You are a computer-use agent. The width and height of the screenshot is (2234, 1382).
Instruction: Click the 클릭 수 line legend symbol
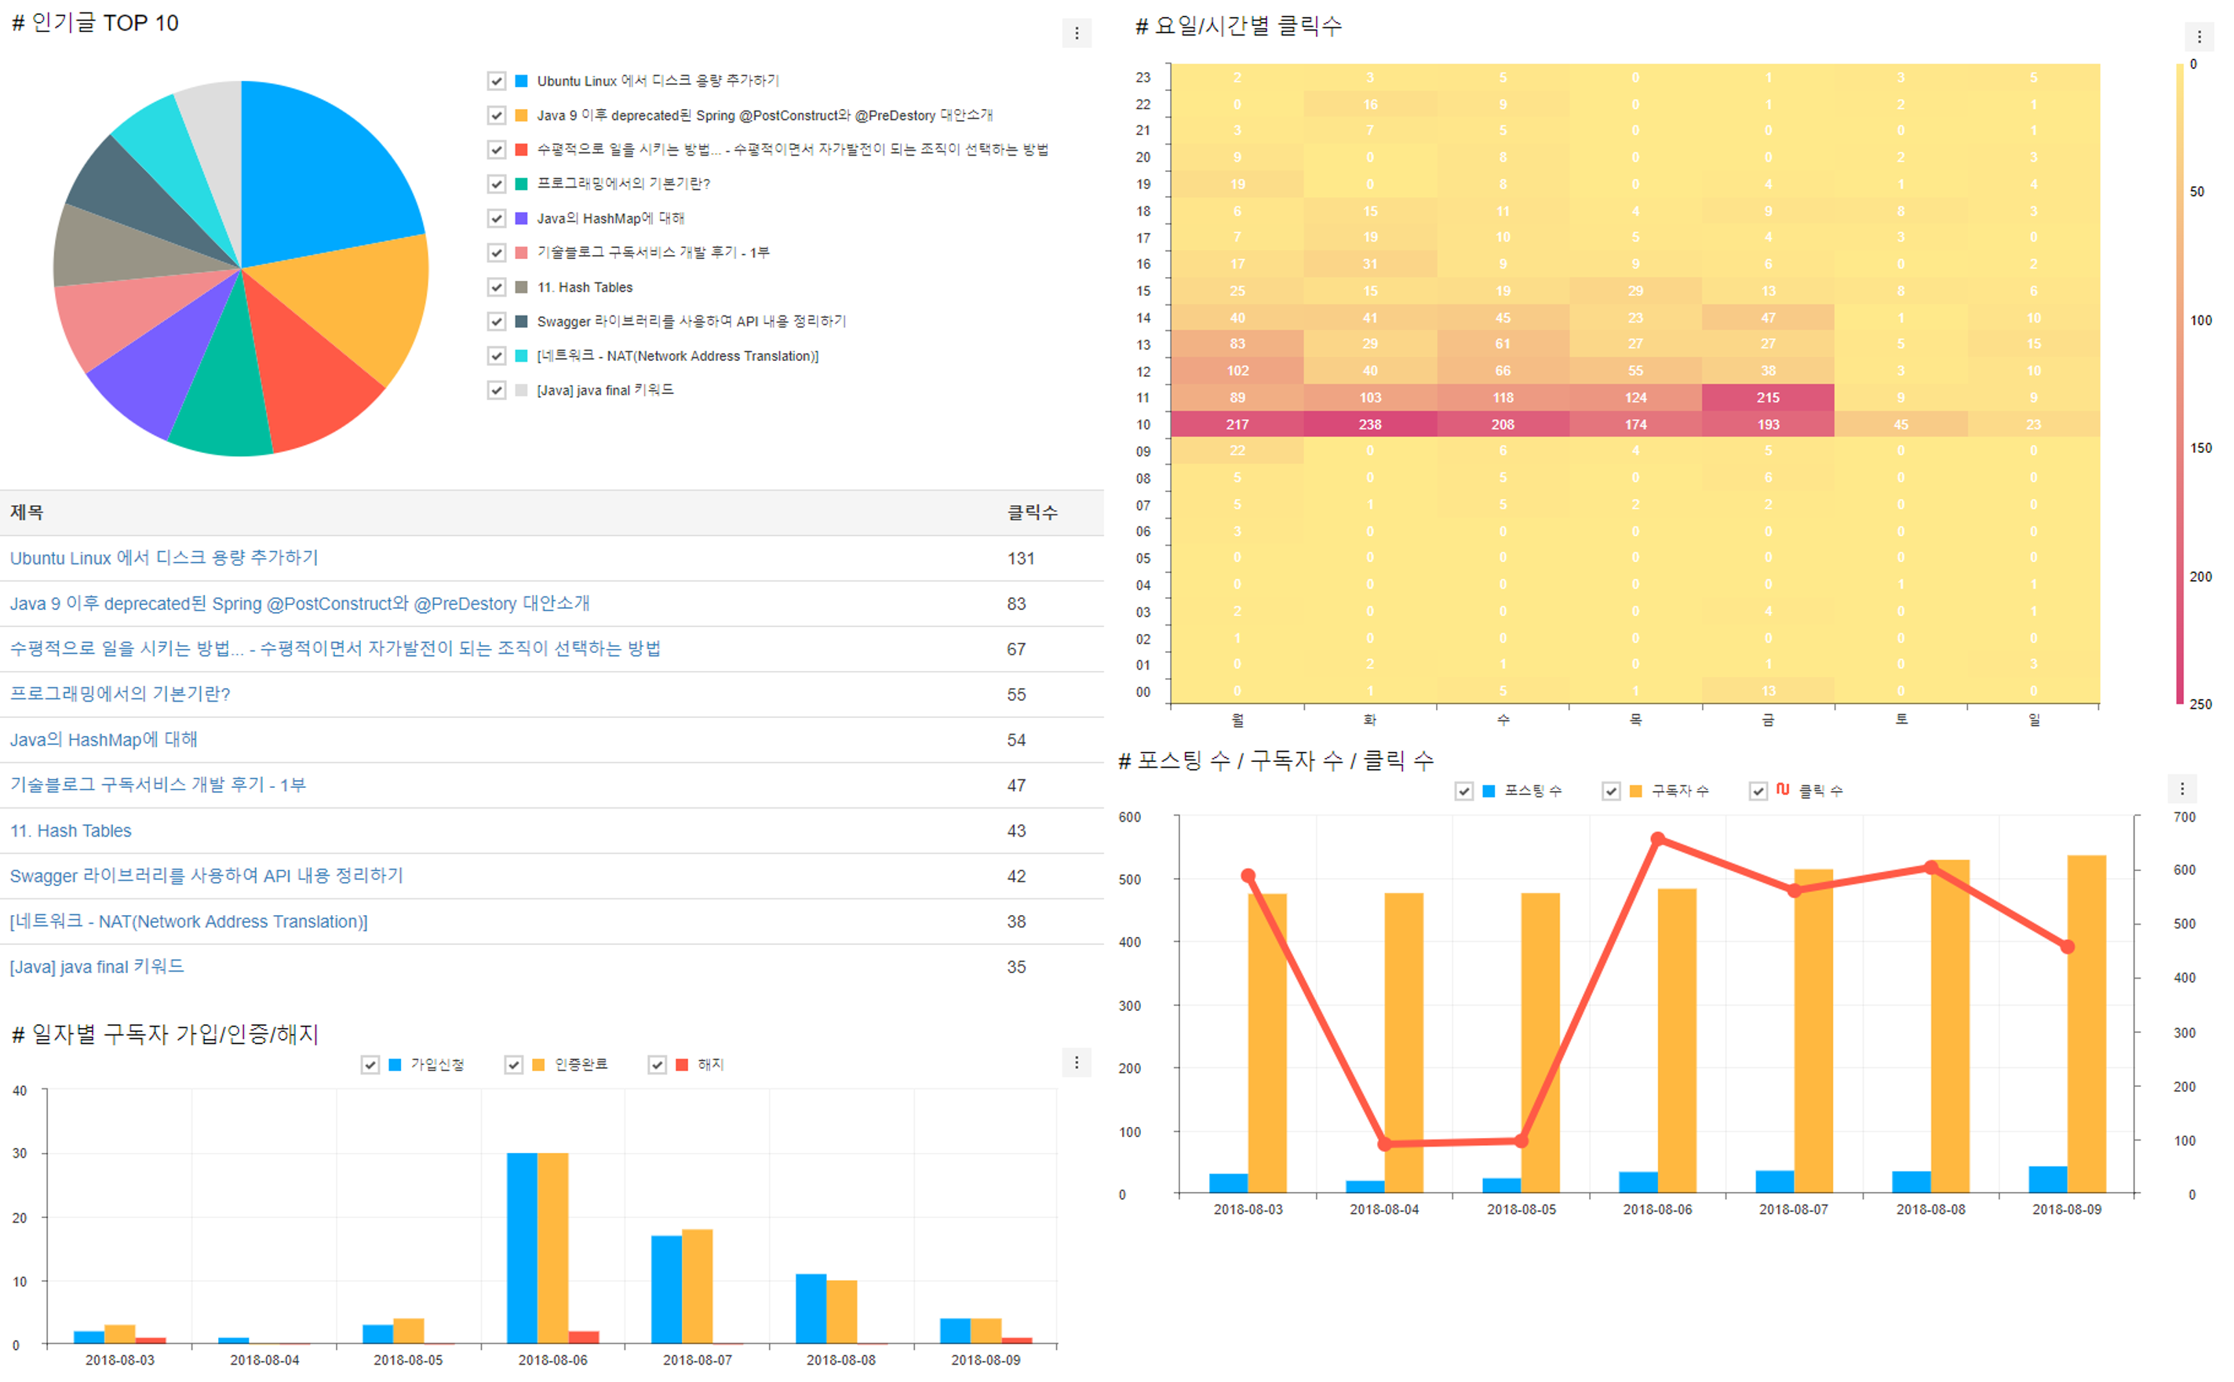click(x=1783, y=789)
